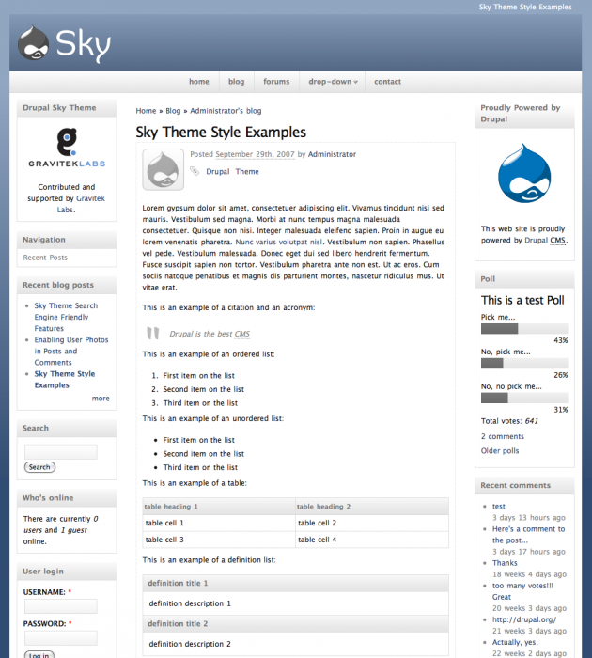Open the forums menu item
This screenshot has width=592, height=658.
[276, 82]
